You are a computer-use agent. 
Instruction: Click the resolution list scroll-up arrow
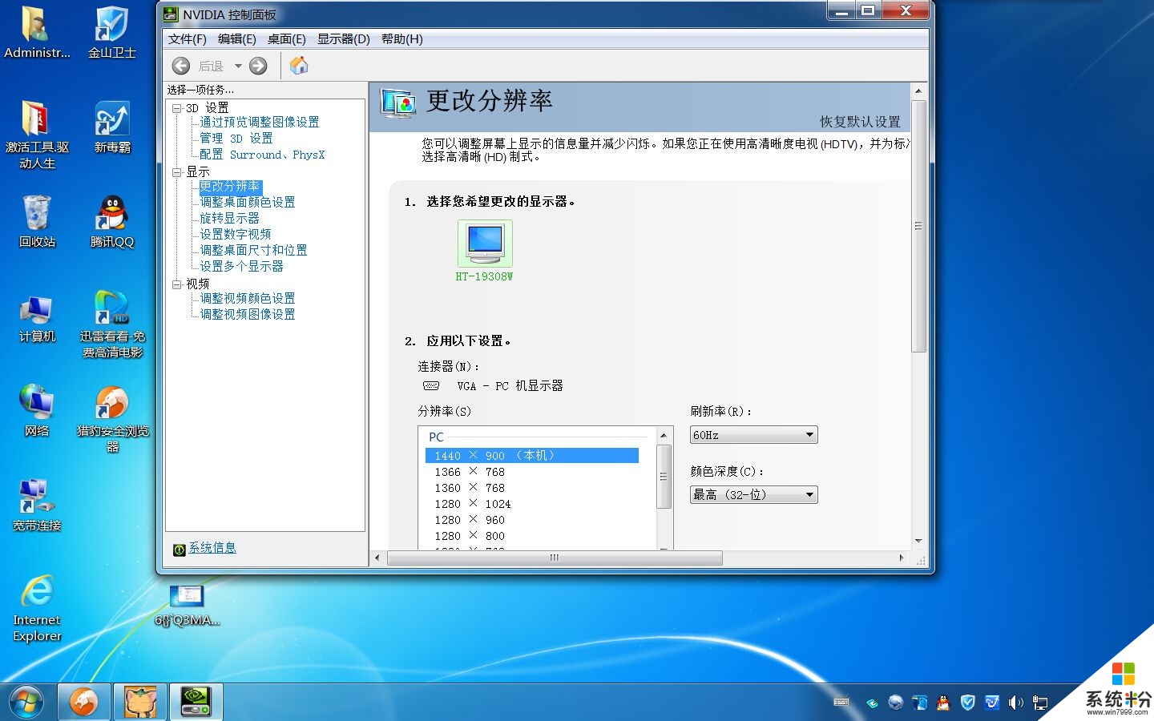coord(664,435)
